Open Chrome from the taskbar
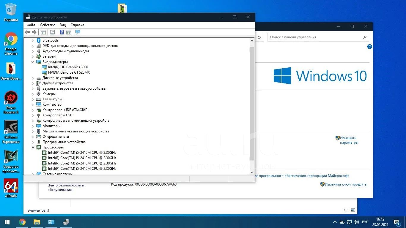This screenshot has height=228, width=406. [x=22, y=222]
